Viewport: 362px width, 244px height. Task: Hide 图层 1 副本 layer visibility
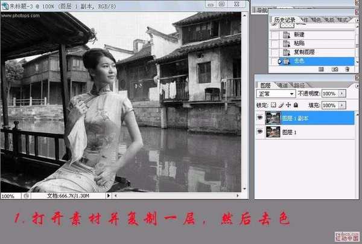click(x=259, y=118)
